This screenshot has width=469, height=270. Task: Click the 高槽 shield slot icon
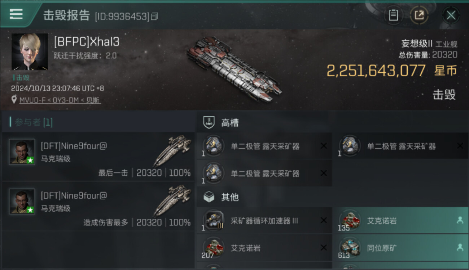(209, 123)
